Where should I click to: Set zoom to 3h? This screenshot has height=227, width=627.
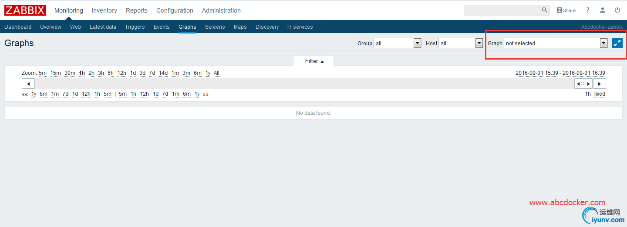pos(101,73)
